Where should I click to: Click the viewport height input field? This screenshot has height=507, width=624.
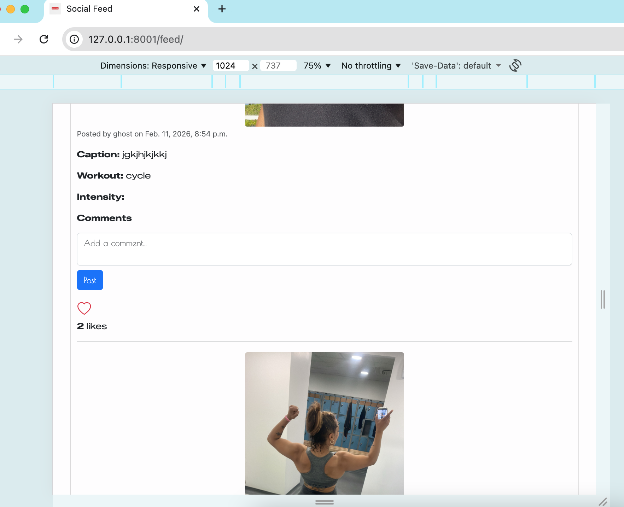pyautogui.click(x=278, y=65)
